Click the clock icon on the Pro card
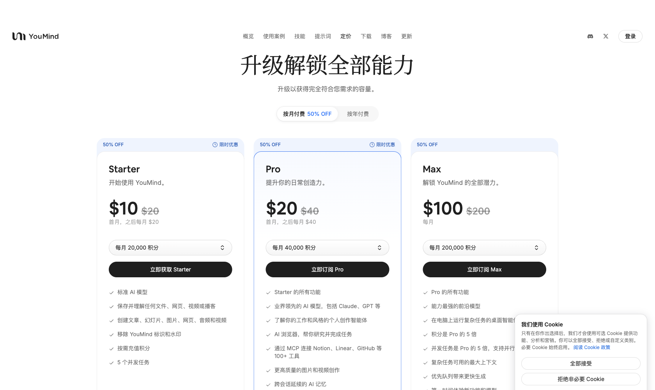This screenshot has width=655, height=390. (372, 145)
